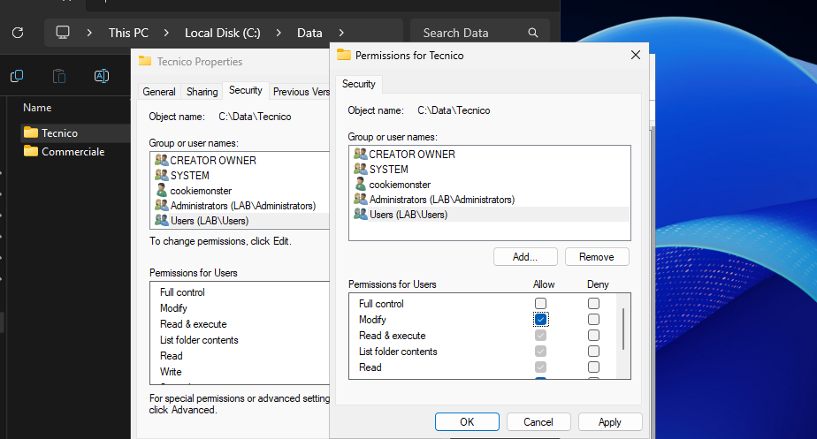Expand the chevron after Data breadcrumb
This screenshot has height=439, width=817.
[341, 33]
